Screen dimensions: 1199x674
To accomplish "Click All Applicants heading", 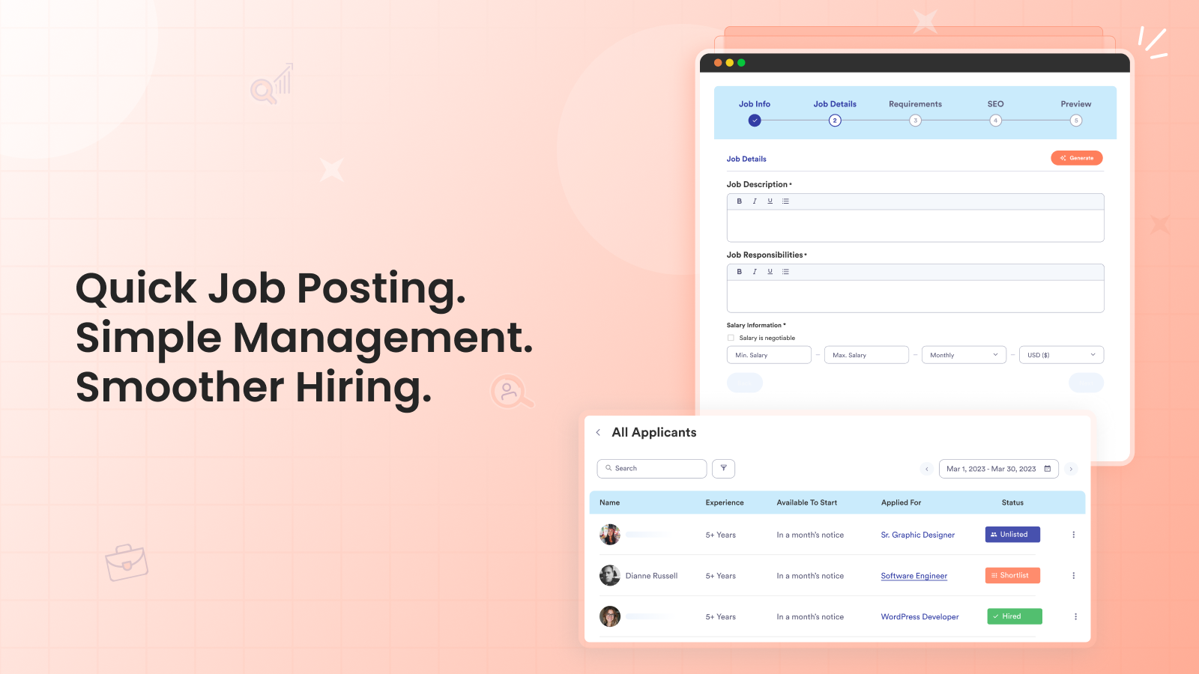I will (x=654, y=432).
